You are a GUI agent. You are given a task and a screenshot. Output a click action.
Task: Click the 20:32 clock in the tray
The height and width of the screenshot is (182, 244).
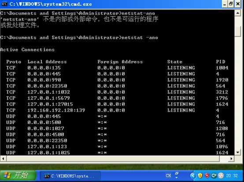pyautogui.click(x=232, y=176)
